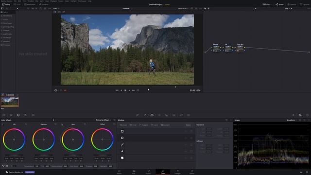Image resolution: width=311 pixels, height=175 pixels.
Task: Open the Tracker palette icon
Action: [x=159, y=115]
